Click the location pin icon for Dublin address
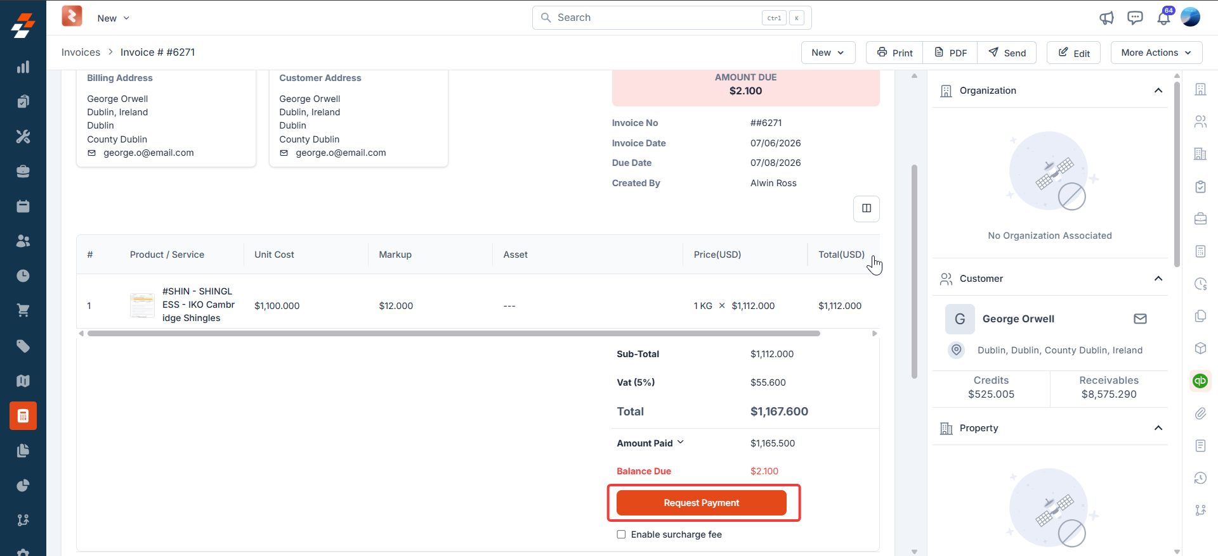1218x556 pixels. [957, 350]
